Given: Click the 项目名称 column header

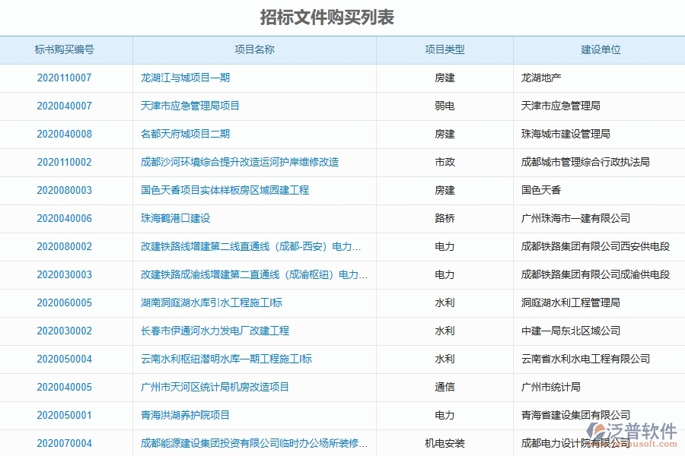Looking at the screenshot, I should [x=255, y=49].
